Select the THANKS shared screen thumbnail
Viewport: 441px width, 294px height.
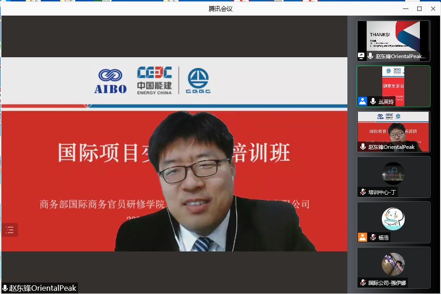(x=393, y=37)
